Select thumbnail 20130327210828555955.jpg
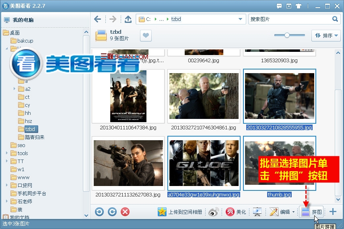The height and width of the screenshot is (229, 344). click(280, 96)
